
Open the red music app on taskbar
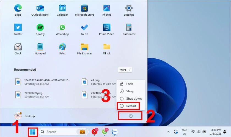click(x=95, y=132)
